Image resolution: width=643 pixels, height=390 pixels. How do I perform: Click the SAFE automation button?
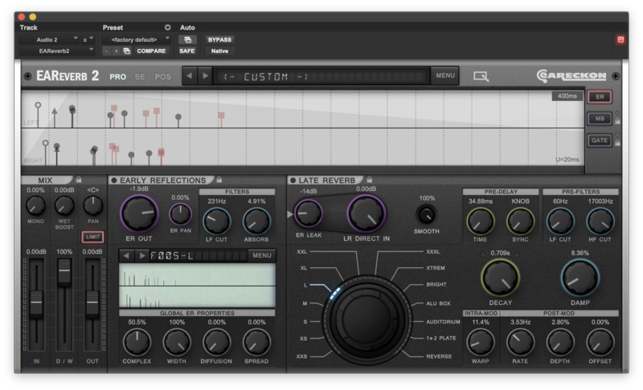coord(186,51)
